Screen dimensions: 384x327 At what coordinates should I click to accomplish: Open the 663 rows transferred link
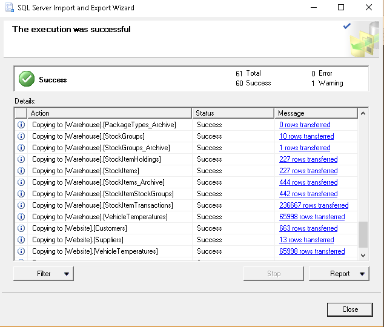308,228
